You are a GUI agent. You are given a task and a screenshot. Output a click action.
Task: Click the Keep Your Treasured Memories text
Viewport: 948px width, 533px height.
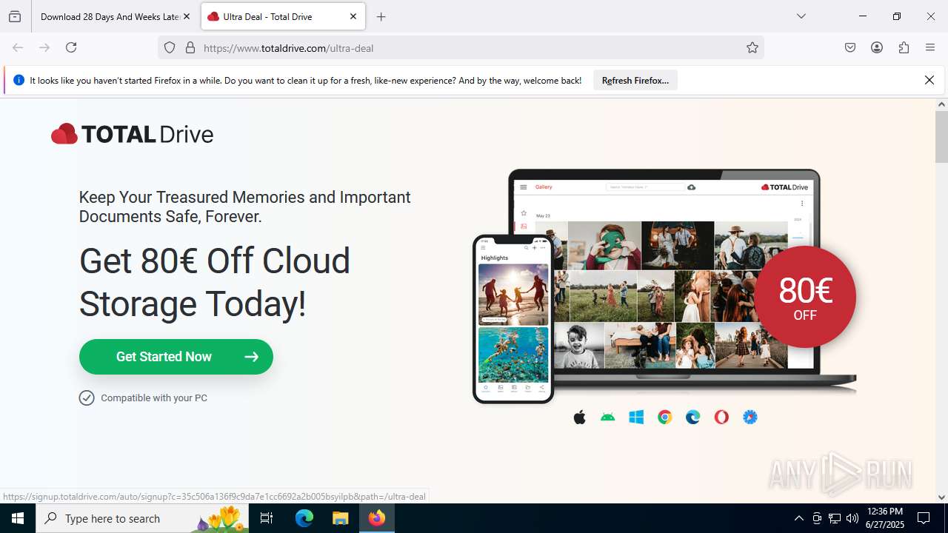click(x=244, y=207)
